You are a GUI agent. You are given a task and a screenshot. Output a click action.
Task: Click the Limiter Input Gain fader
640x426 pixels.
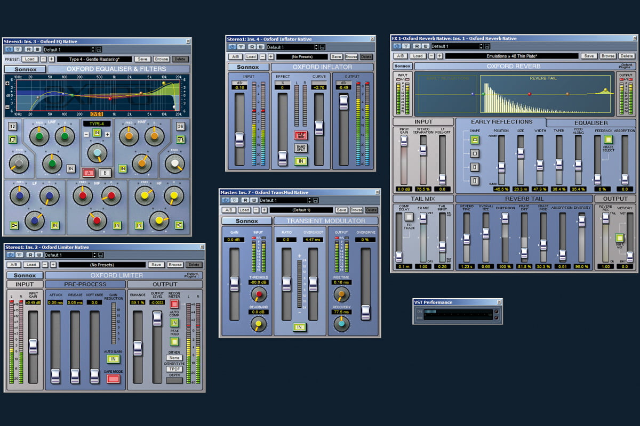click(x=33, y=347)
